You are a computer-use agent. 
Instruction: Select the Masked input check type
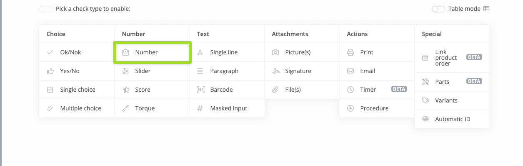click(228, 108)
